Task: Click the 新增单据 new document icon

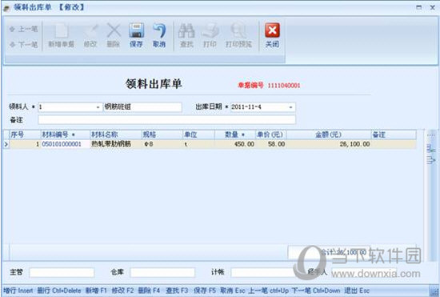Action: 61,35
